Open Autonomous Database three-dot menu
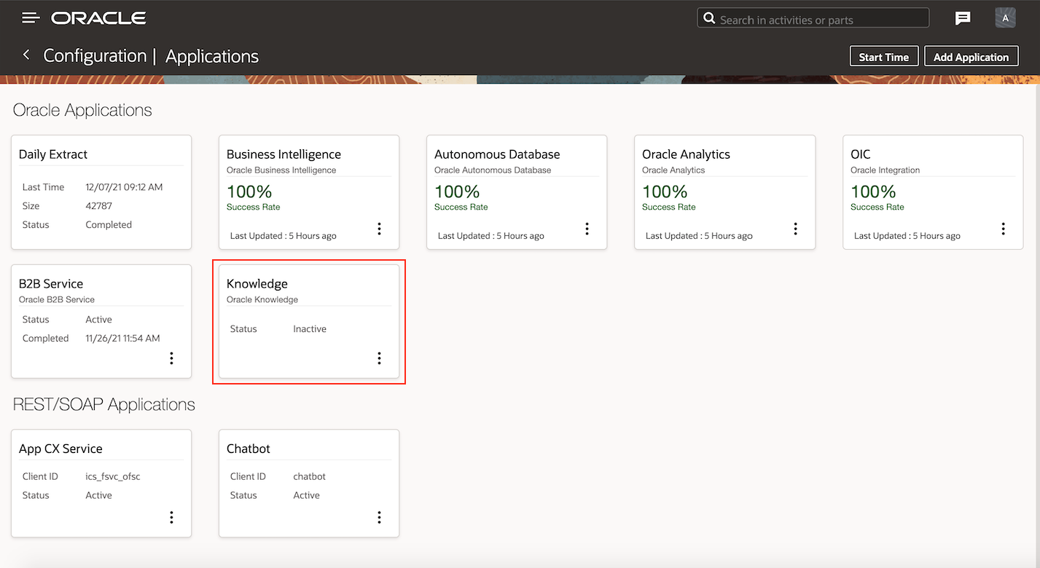 [x=587, y=229]
